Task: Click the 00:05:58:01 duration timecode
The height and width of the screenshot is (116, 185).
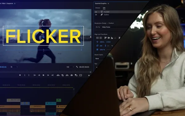Action: [x=84, y=67]
